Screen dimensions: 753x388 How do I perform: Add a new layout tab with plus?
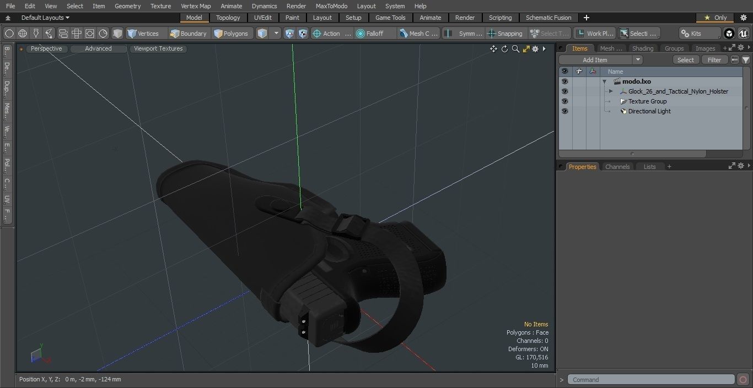586,18
